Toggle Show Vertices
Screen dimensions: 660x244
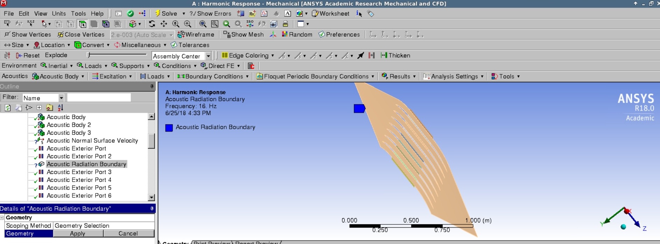point(27,35)
